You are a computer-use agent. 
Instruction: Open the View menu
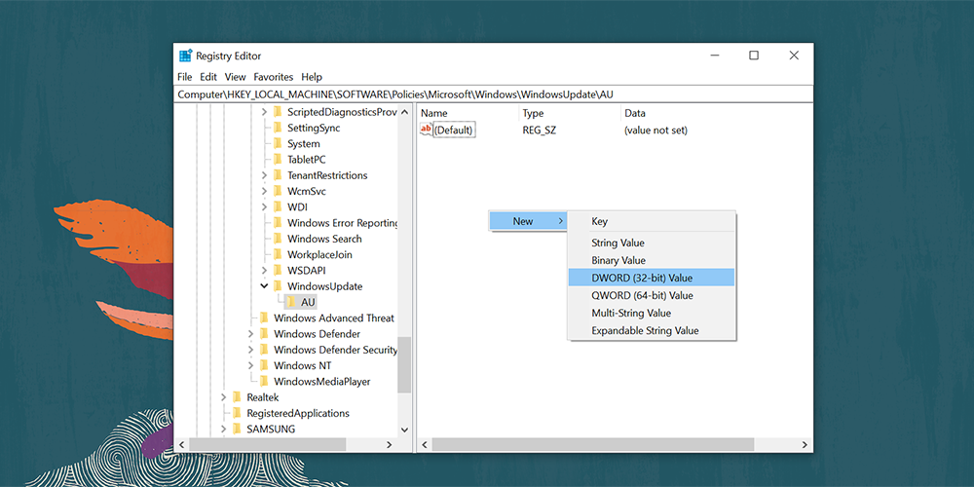tap(236, 77)
